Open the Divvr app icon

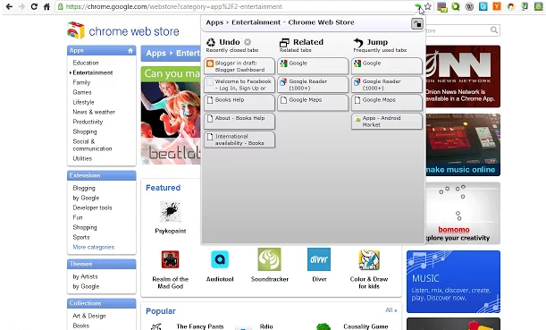[x=319, y=259]
